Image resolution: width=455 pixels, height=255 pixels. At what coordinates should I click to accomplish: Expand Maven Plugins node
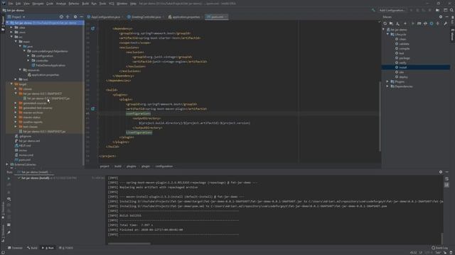(387, 81)
